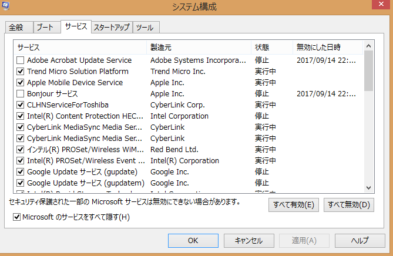
Task: Disable Apple Mobile Device Service checkbox
Action: pos(21,83)
